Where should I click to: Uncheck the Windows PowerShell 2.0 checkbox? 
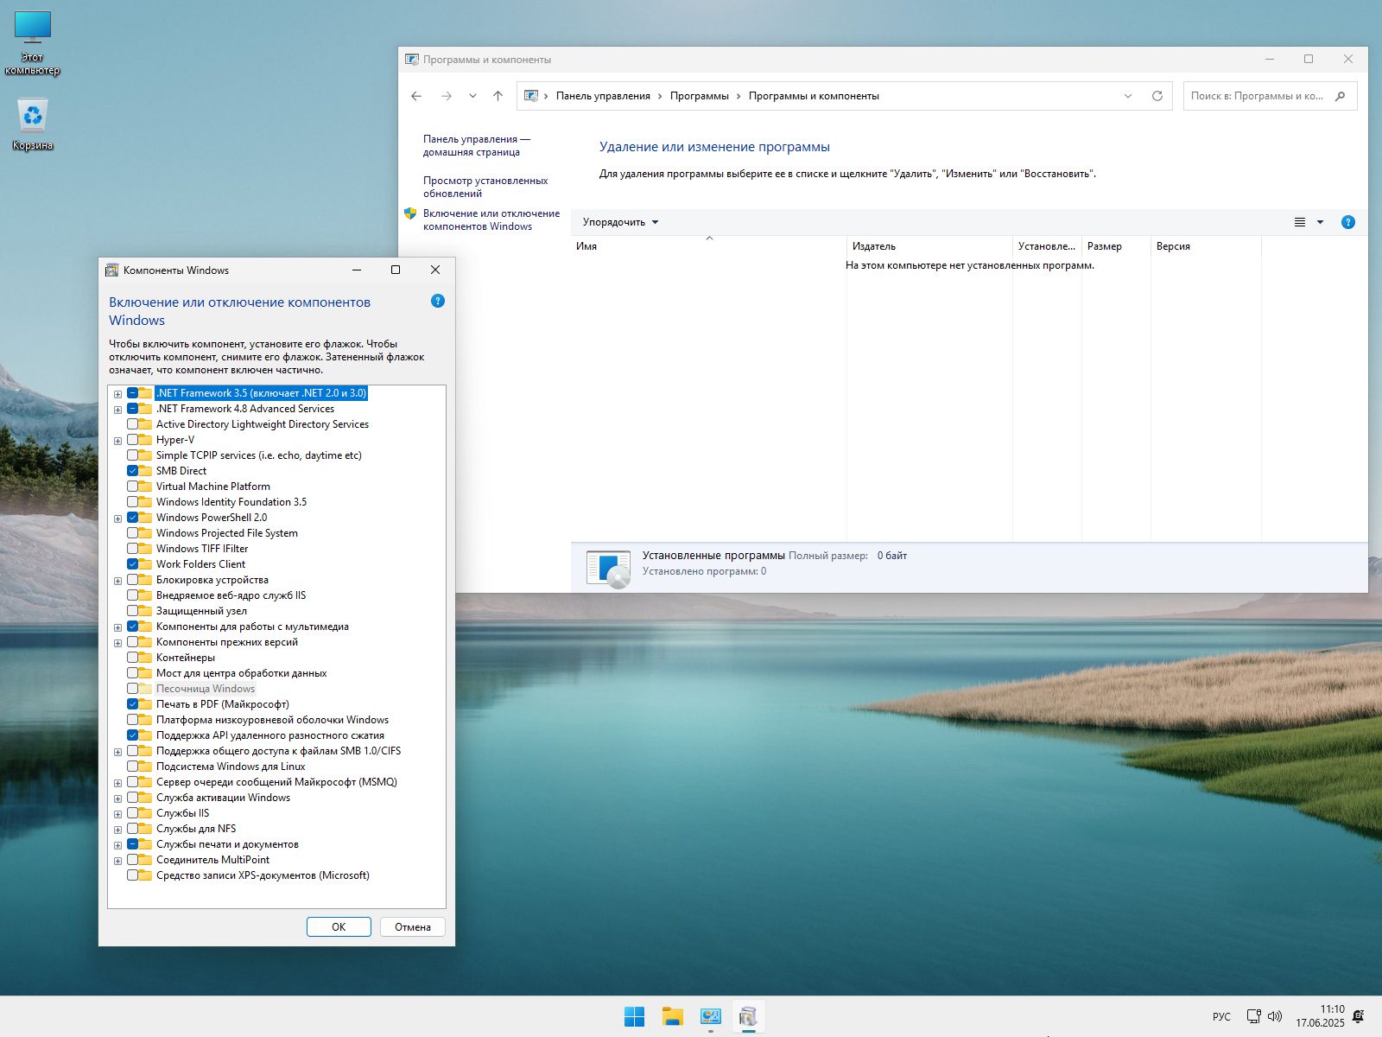click(133, 518)
